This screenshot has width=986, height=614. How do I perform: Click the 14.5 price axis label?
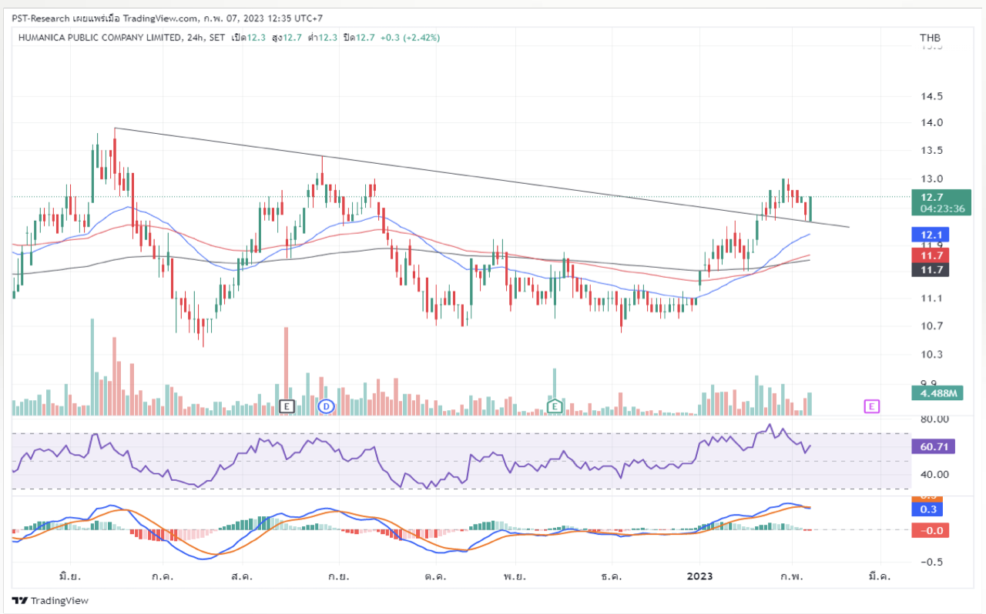(x=933, y=96)
